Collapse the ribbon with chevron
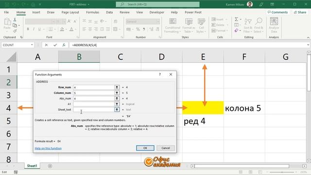Screen dimensions: 311x175 308,37
